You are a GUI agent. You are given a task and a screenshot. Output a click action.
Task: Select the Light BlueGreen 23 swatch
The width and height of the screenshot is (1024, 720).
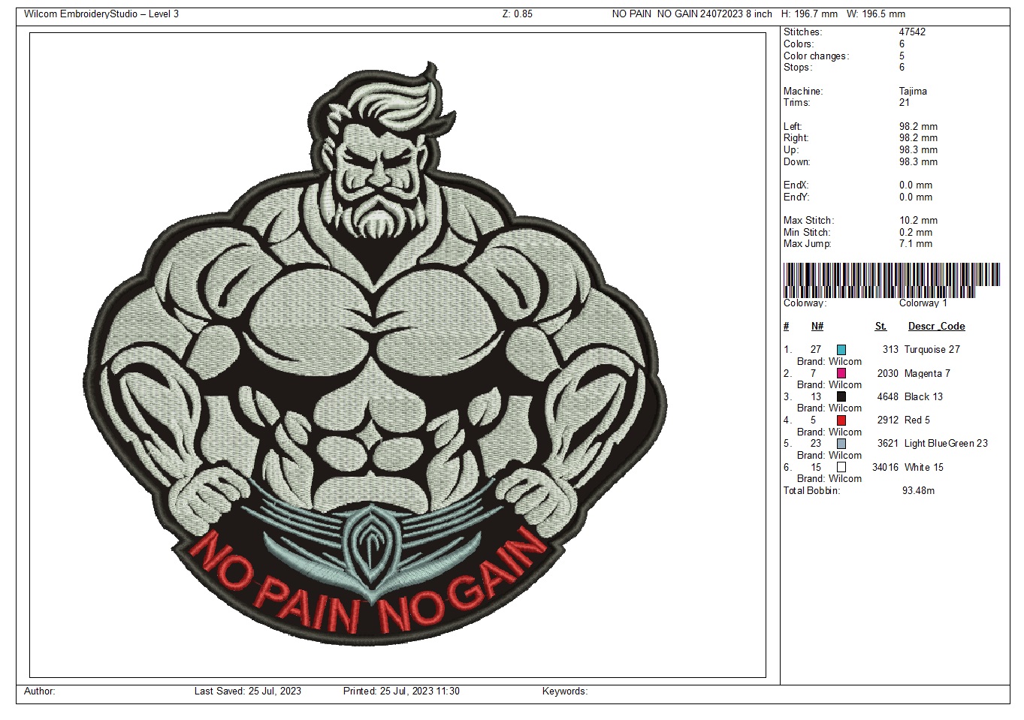[x=841, y=444]
